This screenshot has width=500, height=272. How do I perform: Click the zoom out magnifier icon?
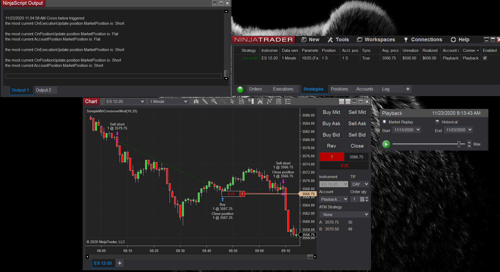pos(223,102)
